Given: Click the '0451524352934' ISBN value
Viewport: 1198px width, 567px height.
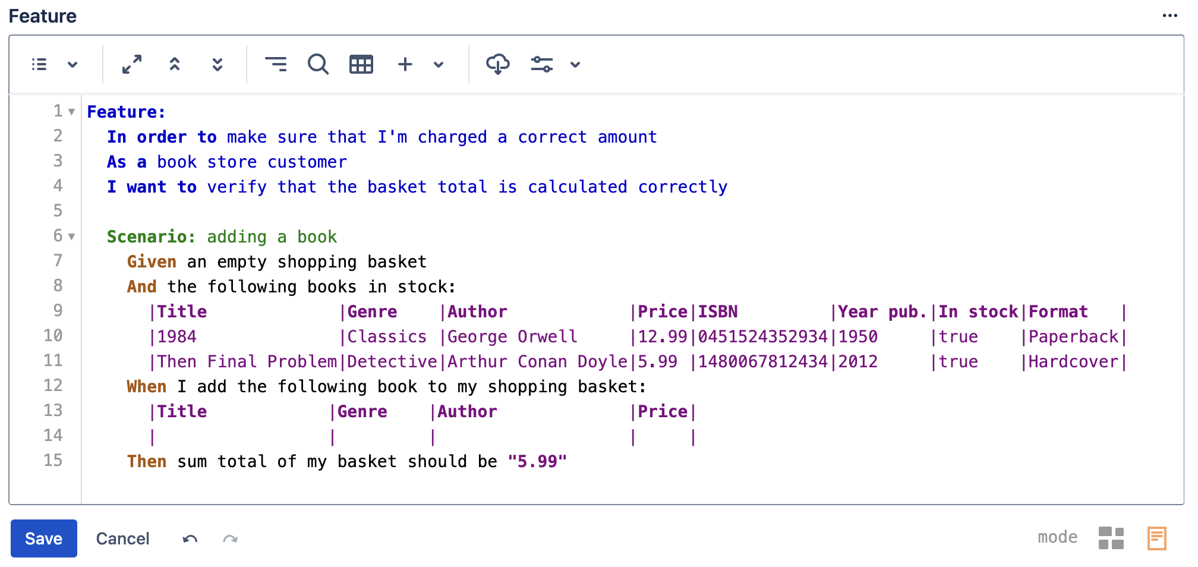Looking at the screenshot, I should pos(762,336).
